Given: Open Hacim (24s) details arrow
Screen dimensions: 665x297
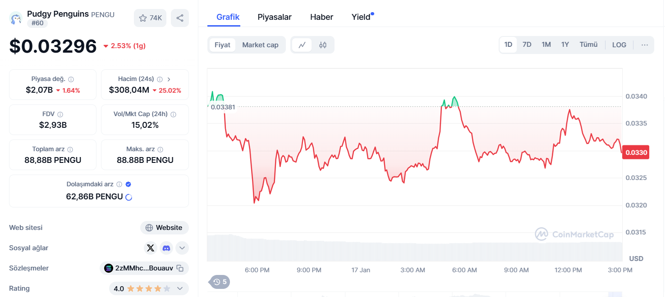Looking at the screenshot, I should tap(169, 79).
